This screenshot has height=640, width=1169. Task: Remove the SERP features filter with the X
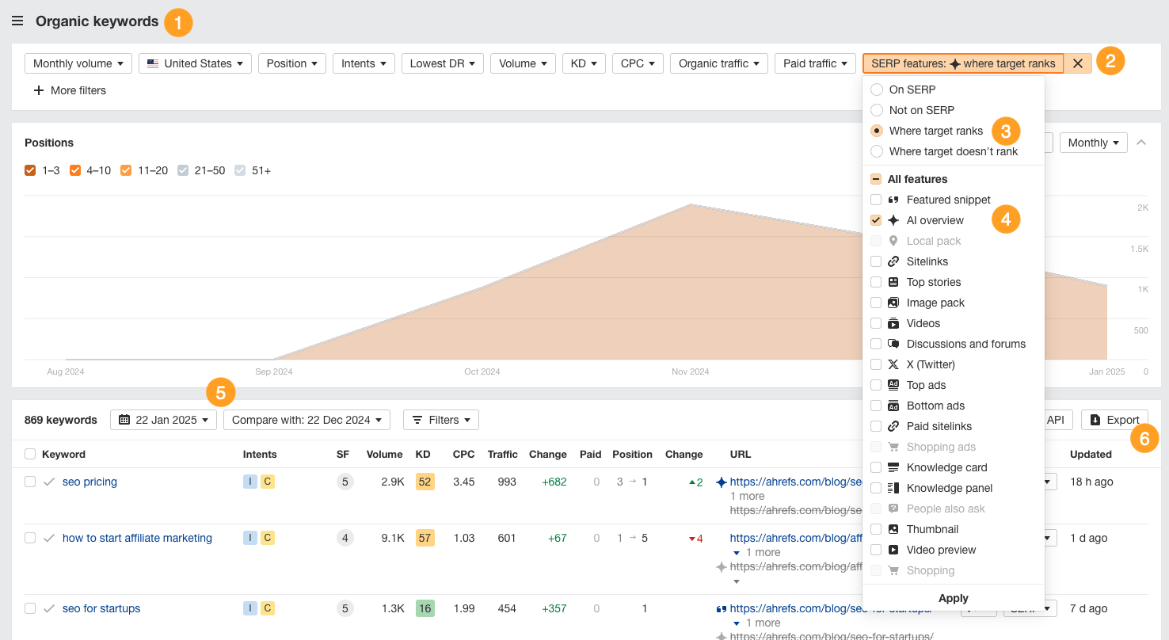coord(1077,63)
